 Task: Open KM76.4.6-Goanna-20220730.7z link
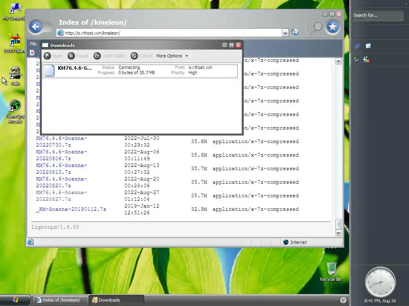62,141
